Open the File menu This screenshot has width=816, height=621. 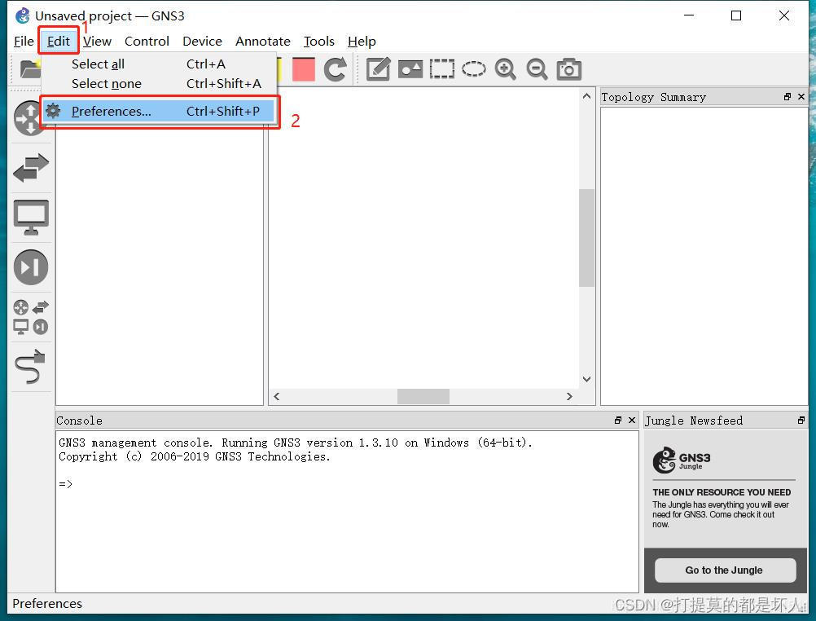point(24,42)
